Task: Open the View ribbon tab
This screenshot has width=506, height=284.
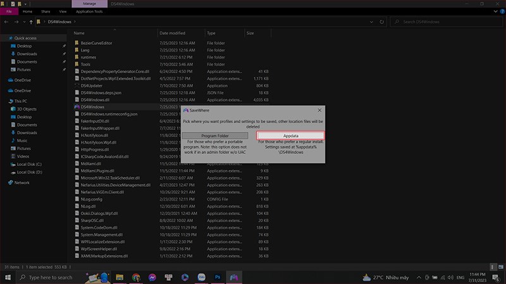Action: point(63,11)
